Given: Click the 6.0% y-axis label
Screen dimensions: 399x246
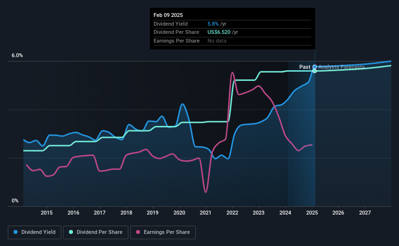Looking at the screenshot, I should pos(17,55).
